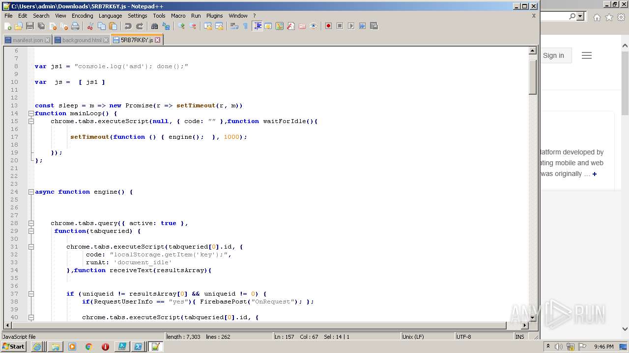Click the horizontal scrollbar right arrow
This screenshot has width=629, height=353.
click(525, 325)
